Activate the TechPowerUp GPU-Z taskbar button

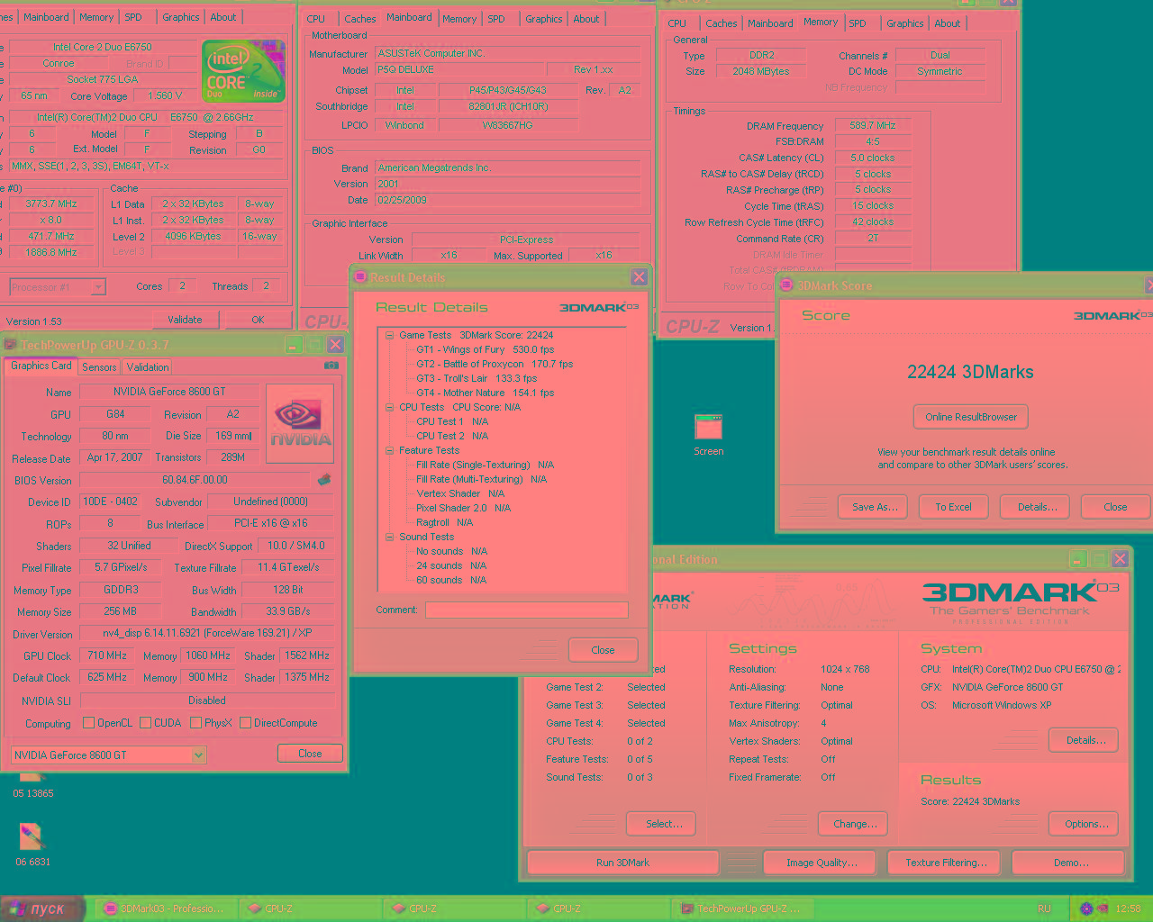point(743,908)
